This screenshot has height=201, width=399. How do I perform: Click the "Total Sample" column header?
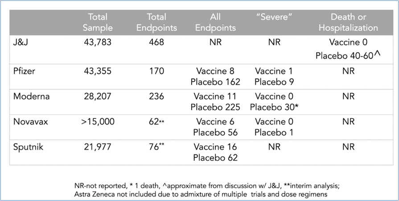(98, 22)
